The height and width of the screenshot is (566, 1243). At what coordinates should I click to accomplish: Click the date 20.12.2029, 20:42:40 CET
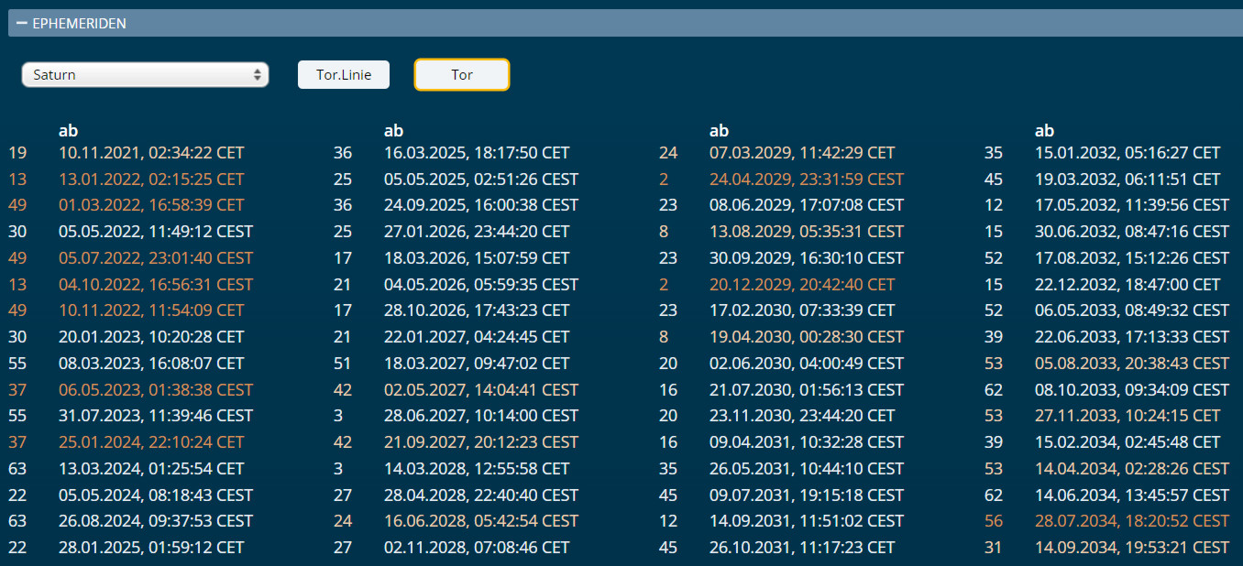click(802, 285)
